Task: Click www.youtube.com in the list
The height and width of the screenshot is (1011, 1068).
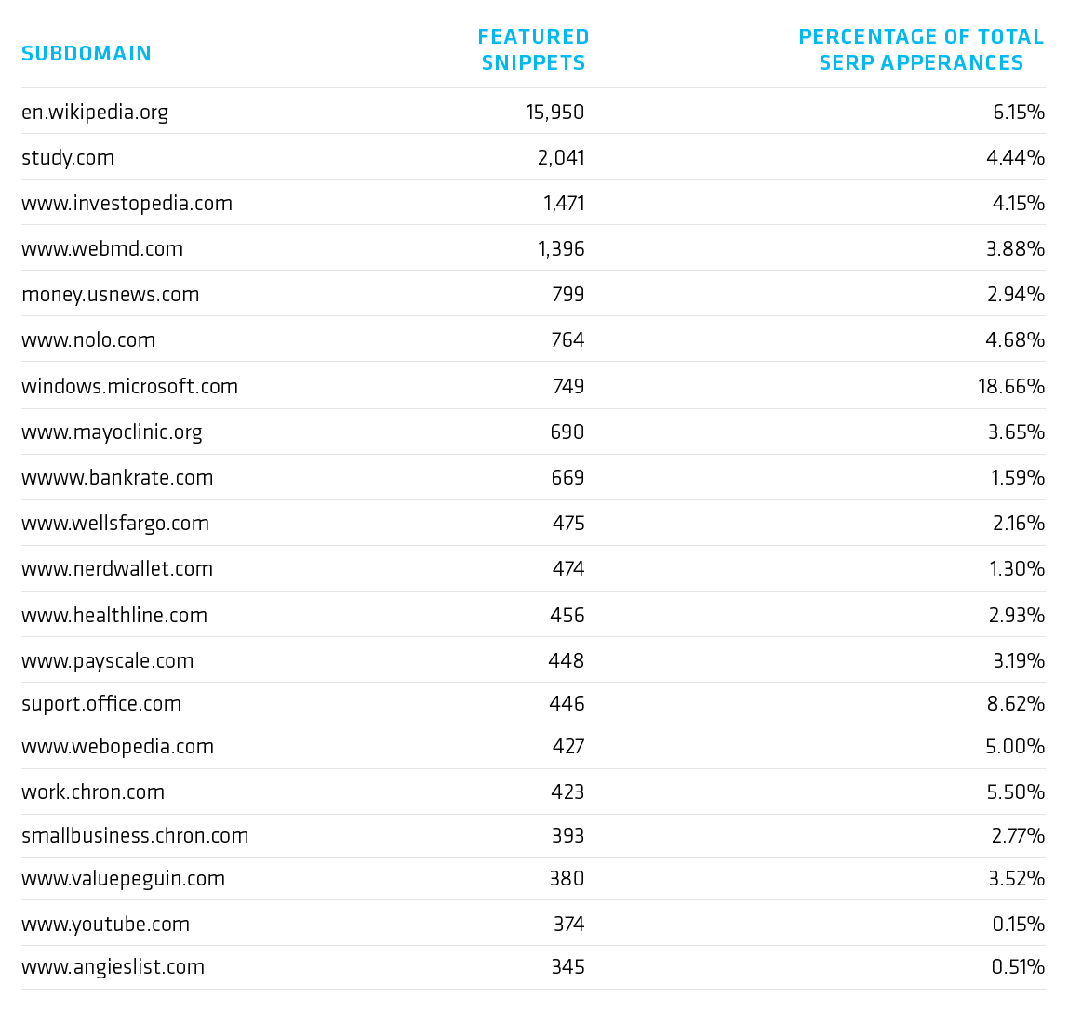Action: click(105, 925)
